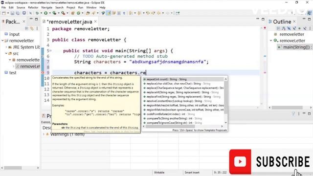This screenshot has height=176, width=313.
Task: Open the Debug button dropdown arrow
Action: tap(41, 13)
